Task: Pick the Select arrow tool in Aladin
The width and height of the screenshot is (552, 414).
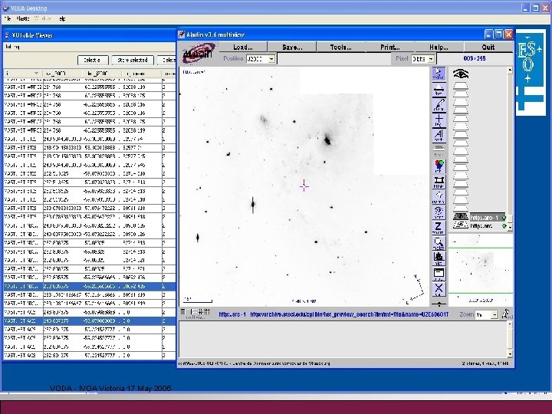Action: click(x=439, y=74)
